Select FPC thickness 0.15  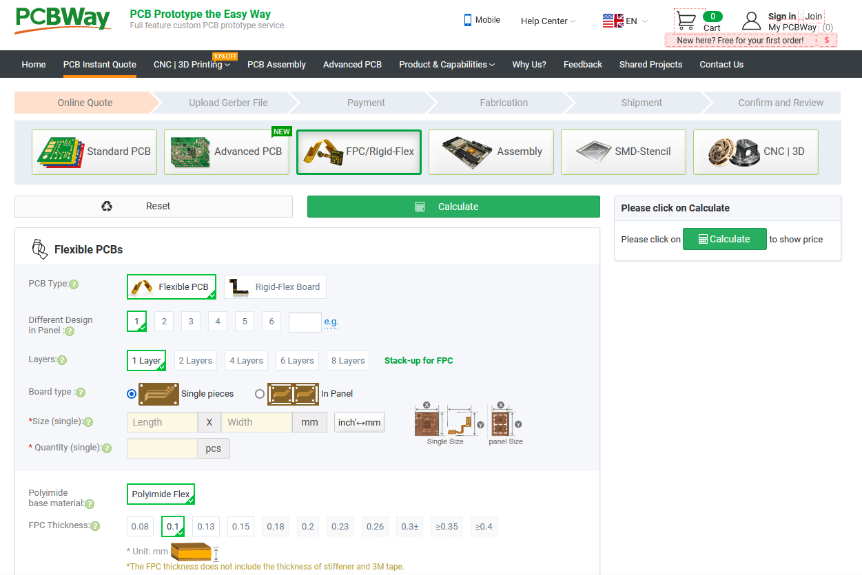point(241,527)
